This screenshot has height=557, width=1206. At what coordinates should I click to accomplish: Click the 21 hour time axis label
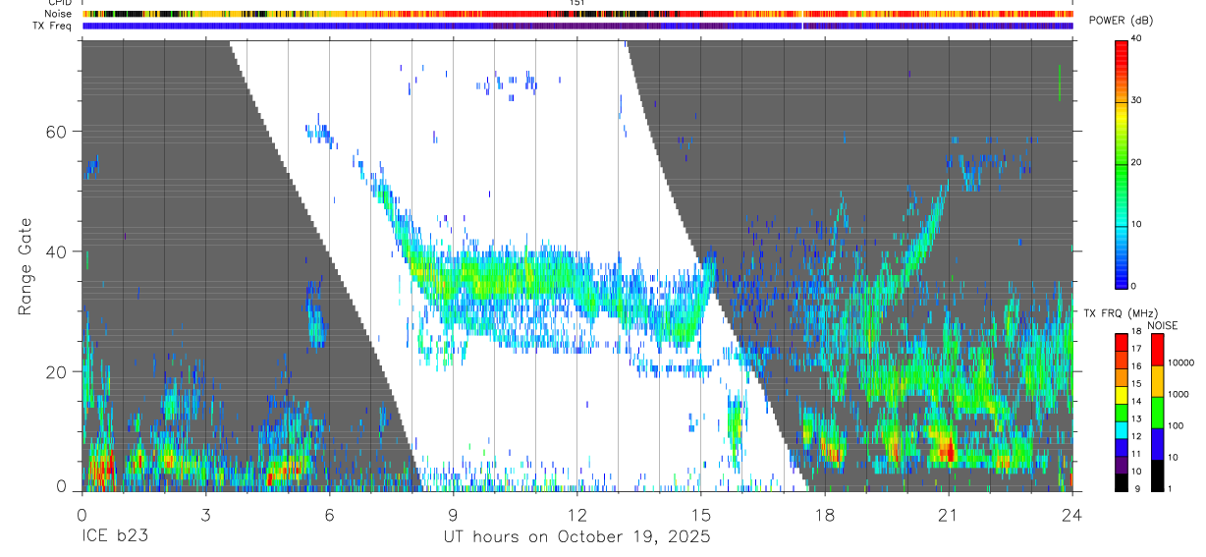(948, 513)
